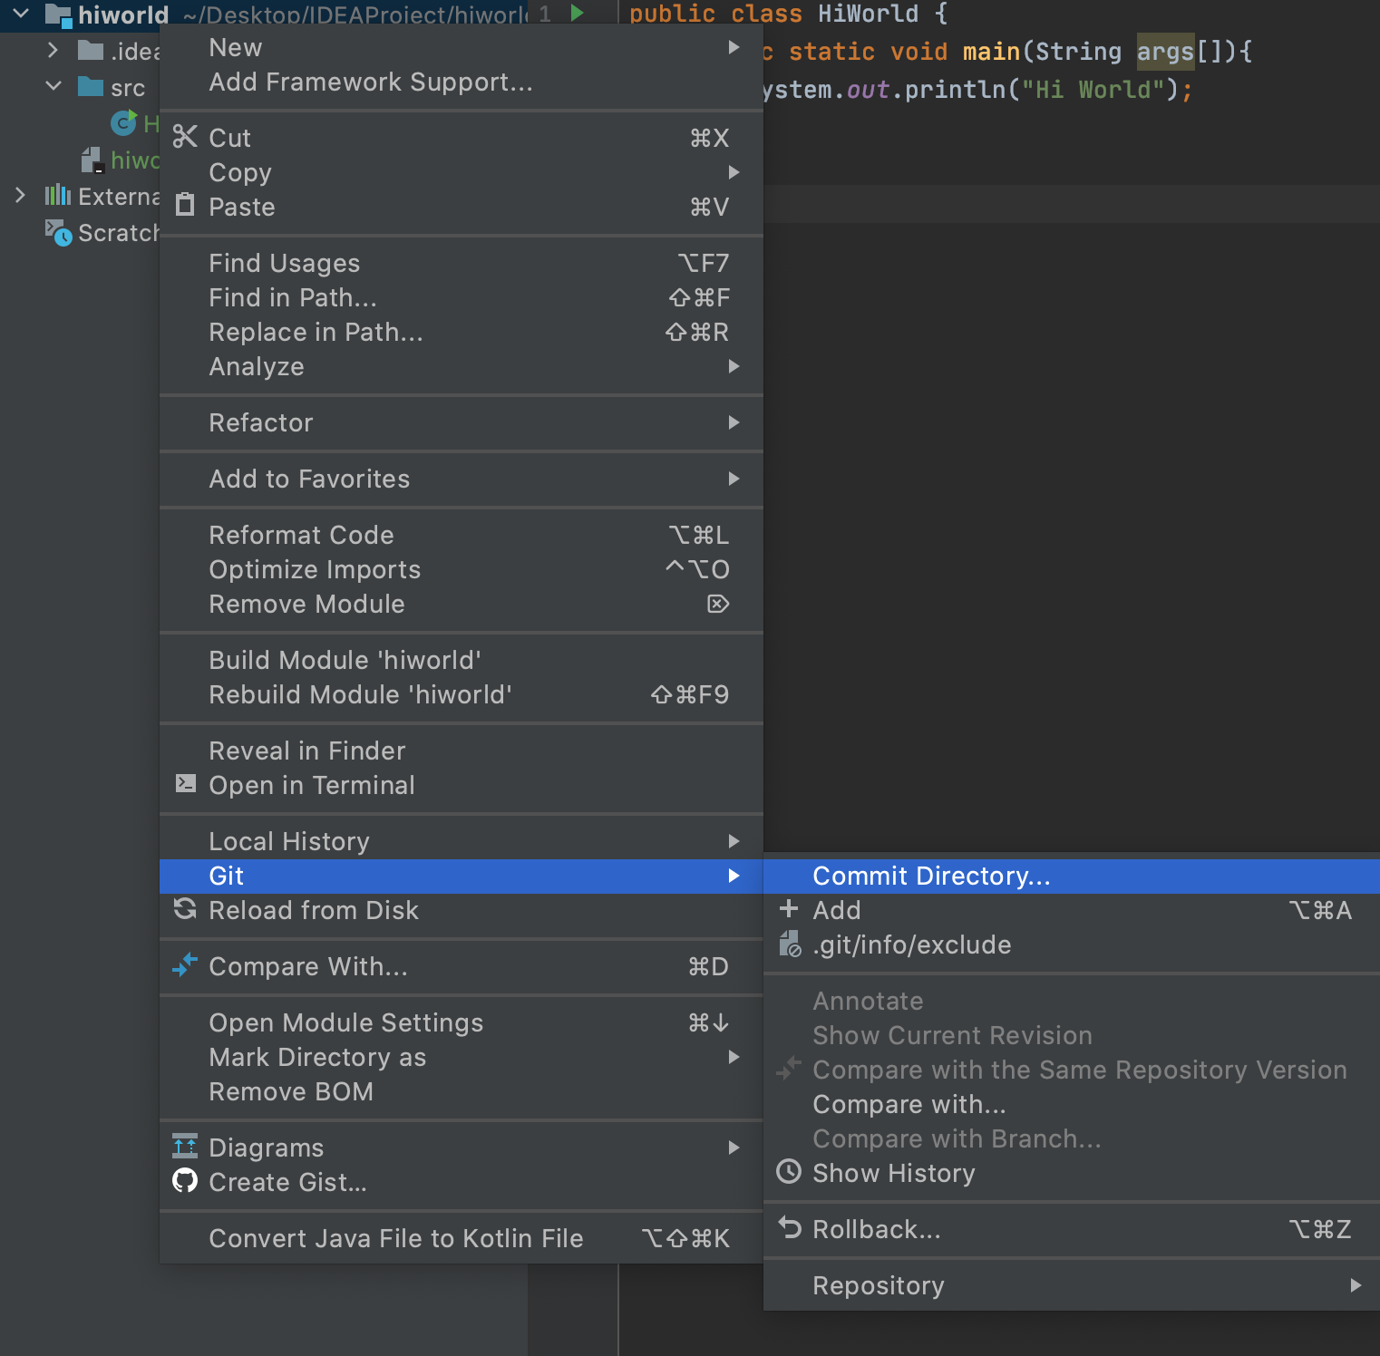Choose Convert Java File to Kotlin File
Image resolution: width=1380 pixels, height=1356 pixels.
coord(461,1238)
